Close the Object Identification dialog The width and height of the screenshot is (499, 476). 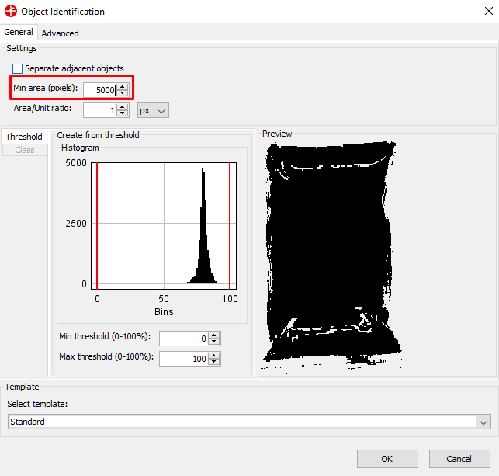tap(480, 12)
